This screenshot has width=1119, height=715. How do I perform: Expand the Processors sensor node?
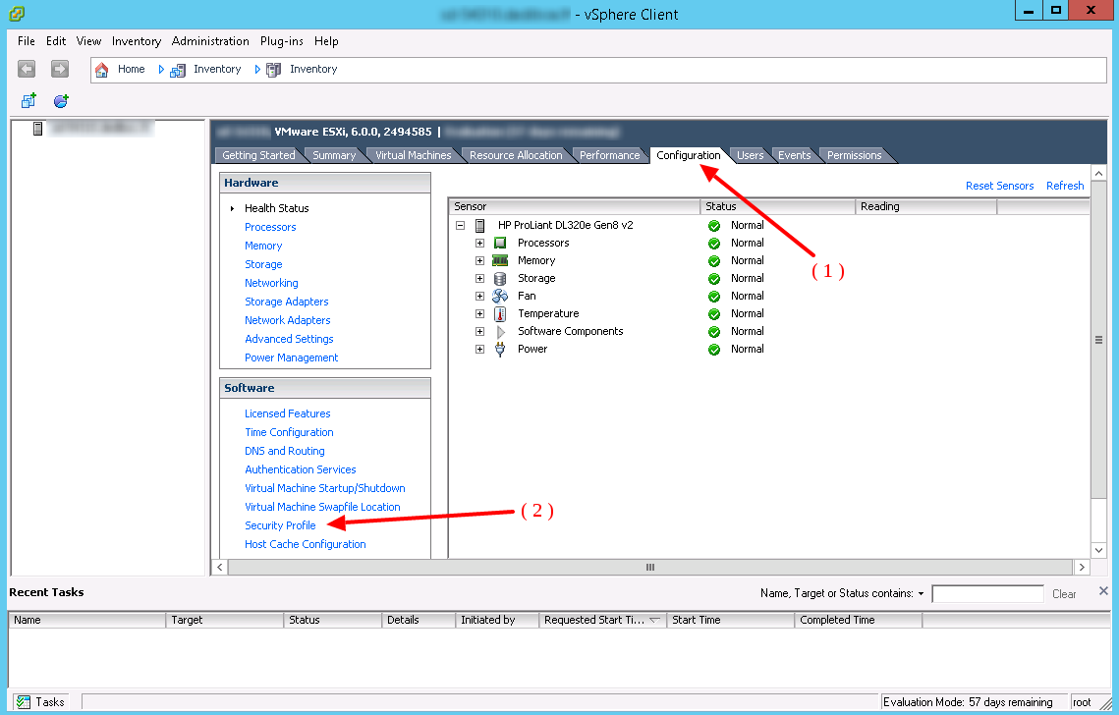click(x=480, y=243)
